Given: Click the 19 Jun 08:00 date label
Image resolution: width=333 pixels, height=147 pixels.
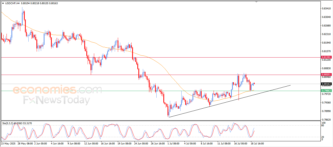Looking at the screenshot, I should click(x=125, y=143).
